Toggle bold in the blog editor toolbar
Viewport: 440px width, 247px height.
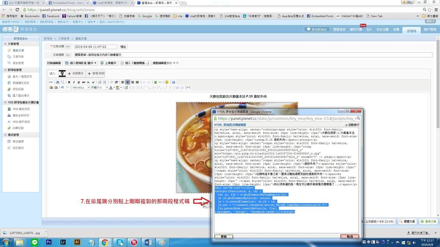click(69, 82)
